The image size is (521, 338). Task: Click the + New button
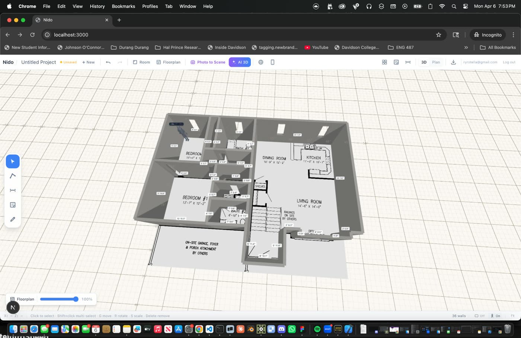88,62
